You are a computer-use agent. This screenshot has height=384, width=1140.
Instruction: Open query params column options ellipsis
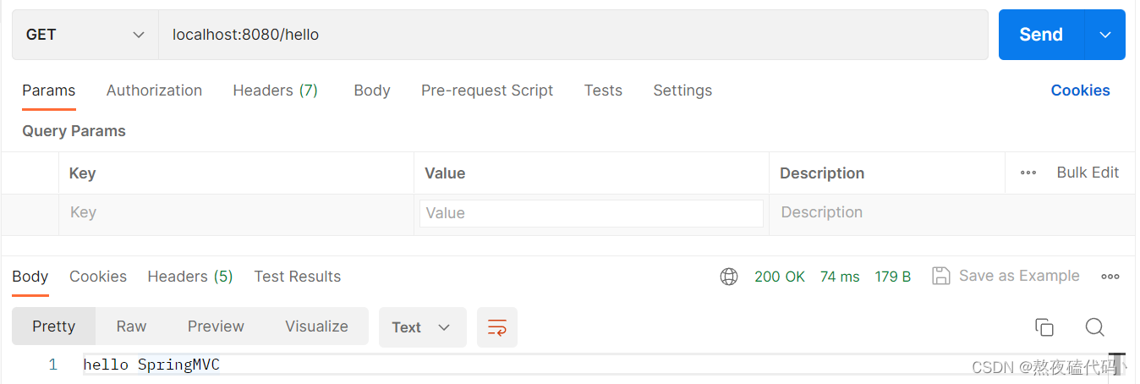click(x=1028, y=173)
